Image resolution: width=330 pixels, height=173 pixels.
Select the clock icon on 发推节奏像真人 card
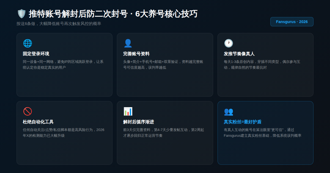228,43
